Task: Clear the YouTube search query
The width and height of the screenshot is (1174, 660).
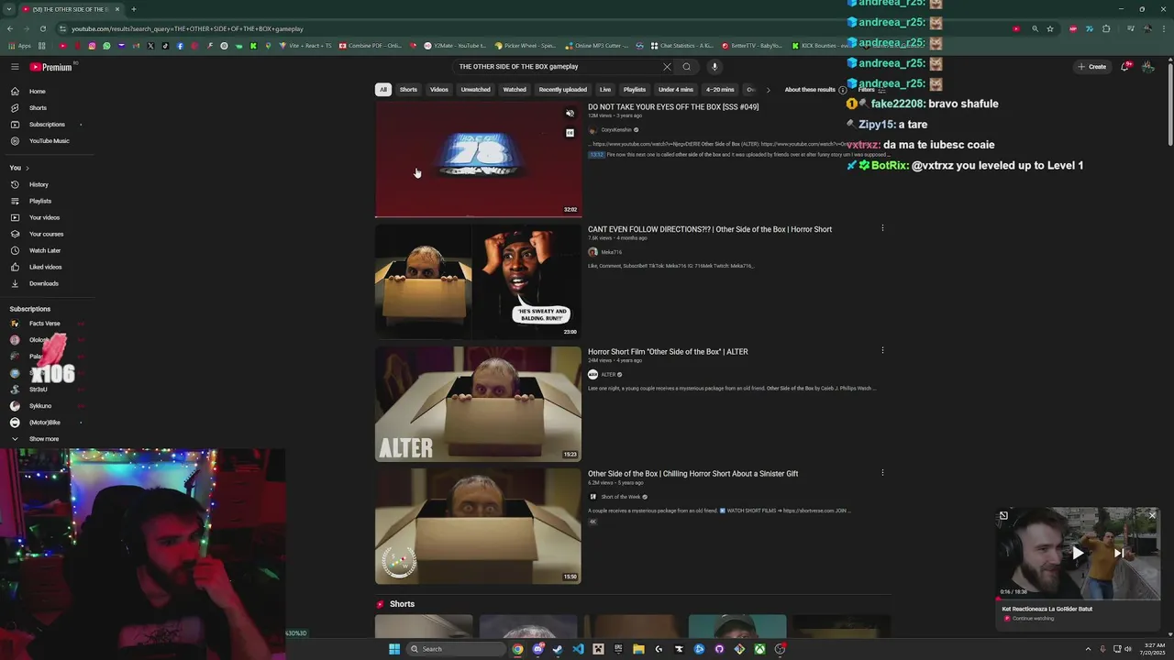Action: click(667, 67)
